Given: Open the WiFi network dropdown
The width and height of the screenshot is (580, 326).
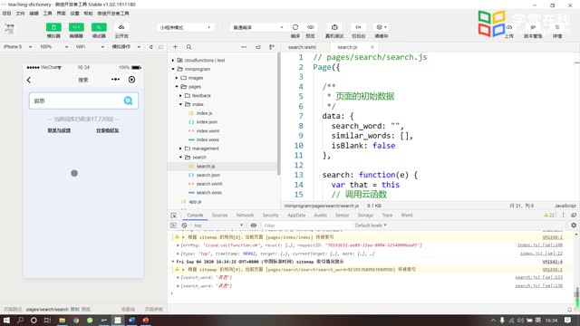Looking at the screenshot, I should click(90, 47).
